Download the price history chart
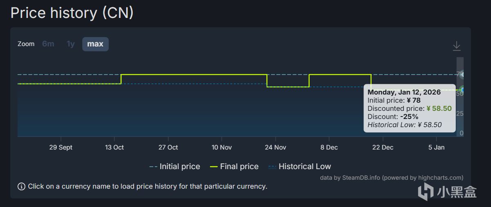 pyautogui.click(x=456, y=46)
